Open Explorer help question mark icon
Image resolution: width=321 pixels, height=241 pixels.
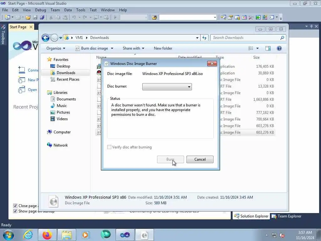(x=279, y=48)
